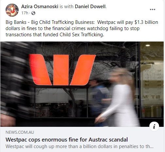Click the NEWS.COM.AU source label
The height and width of the screenshot is (152, 165).
pos(20,132)
